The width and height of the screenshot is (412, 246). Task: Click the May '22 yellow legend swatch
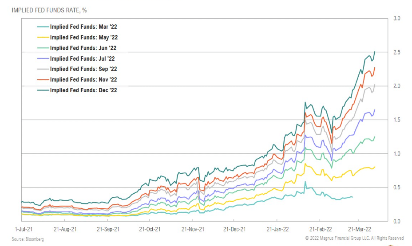[x=43, y=38]
